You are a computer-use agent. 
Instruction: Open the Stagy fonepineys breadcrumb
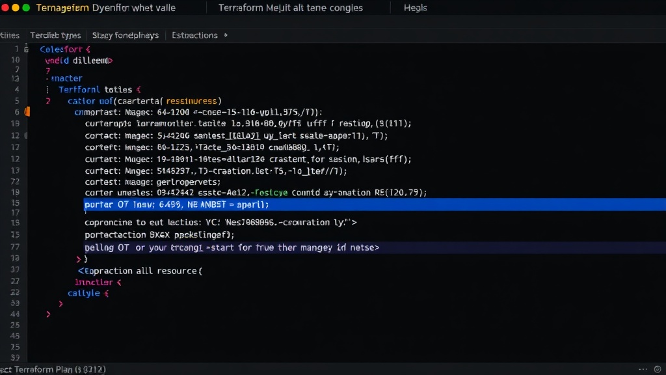point(126,35)
